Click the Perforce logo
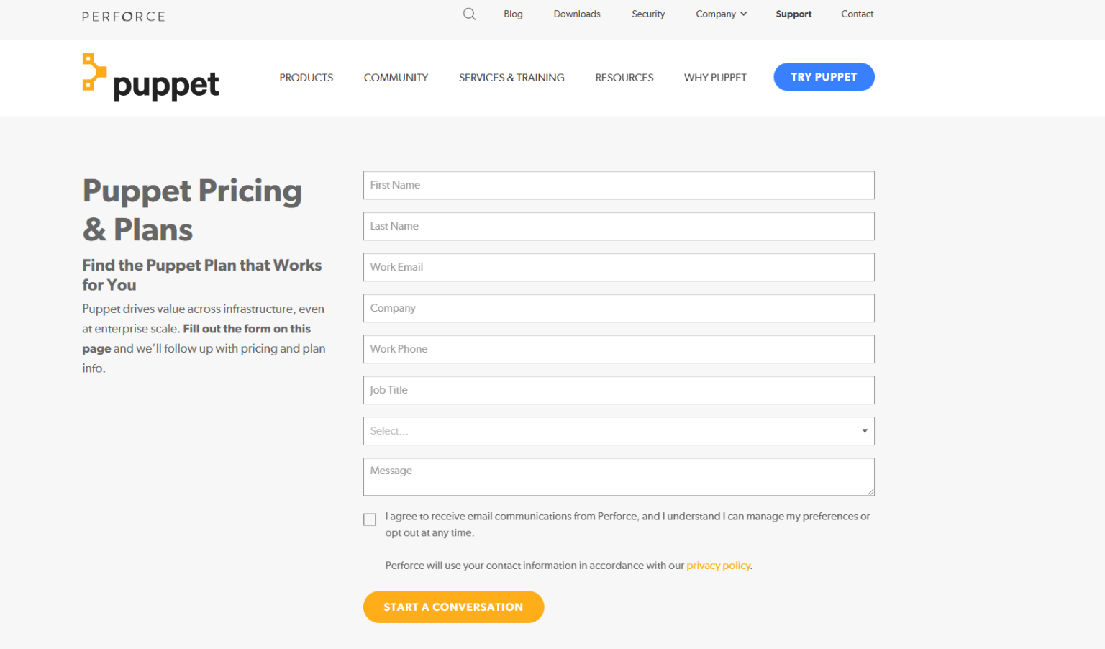The height and width of the screenshot is (649, 1105). (x=123, y=15)
